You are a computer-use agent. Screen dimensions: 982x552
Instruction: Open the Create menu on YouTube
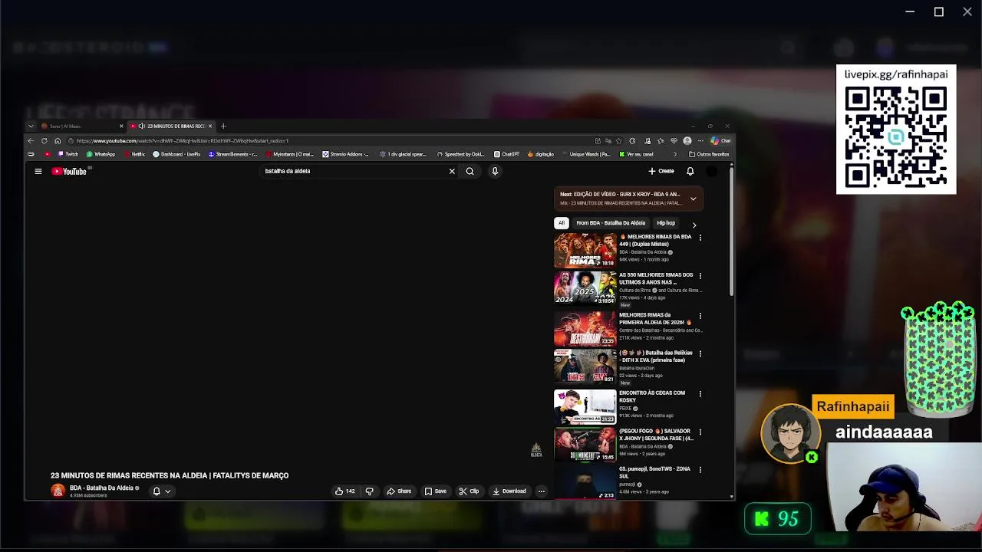[x=661, y=172]
